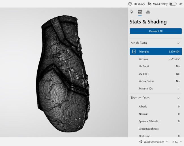Screen dimensions: 184x146
Task: Open the 3D library cube icon
Action: [x=130, y=4]
